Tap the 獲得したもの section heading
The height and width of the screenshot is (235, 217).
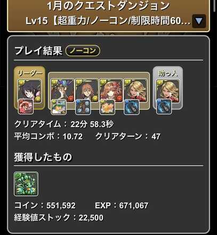43,157
